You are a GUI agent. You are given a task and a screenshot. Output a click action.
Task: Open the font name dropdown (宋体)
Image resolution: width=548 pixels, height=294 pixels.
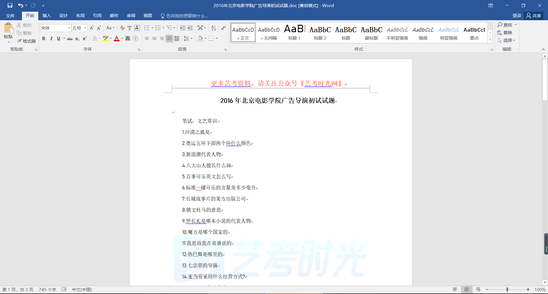pos(69,28)
